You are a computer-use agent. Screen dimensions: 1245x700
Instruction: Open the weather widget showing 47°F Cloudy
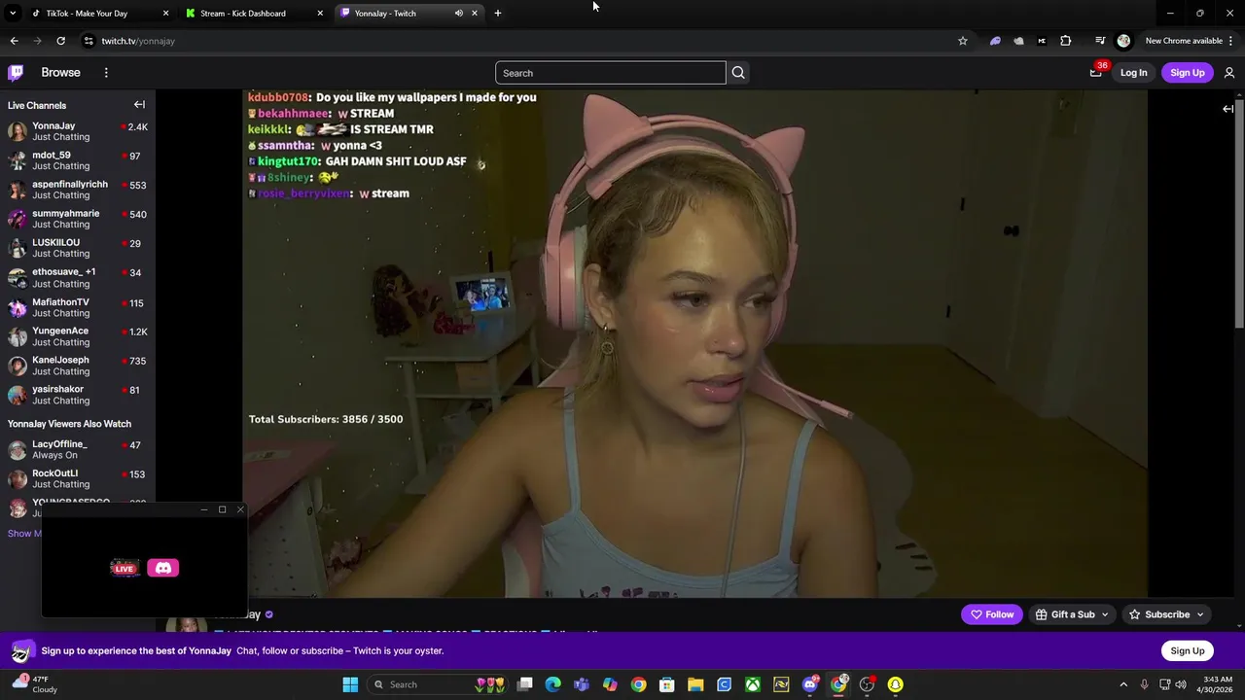pyautogui.click(x=33, y=684)
